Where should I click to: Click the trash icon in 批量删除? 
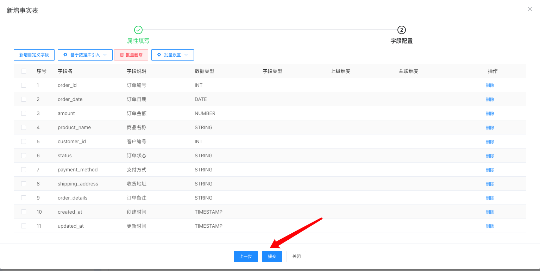(122, 55)
